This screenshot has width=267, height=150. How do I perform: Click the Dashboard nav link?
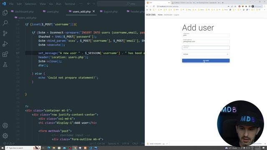tap(168, 15)
